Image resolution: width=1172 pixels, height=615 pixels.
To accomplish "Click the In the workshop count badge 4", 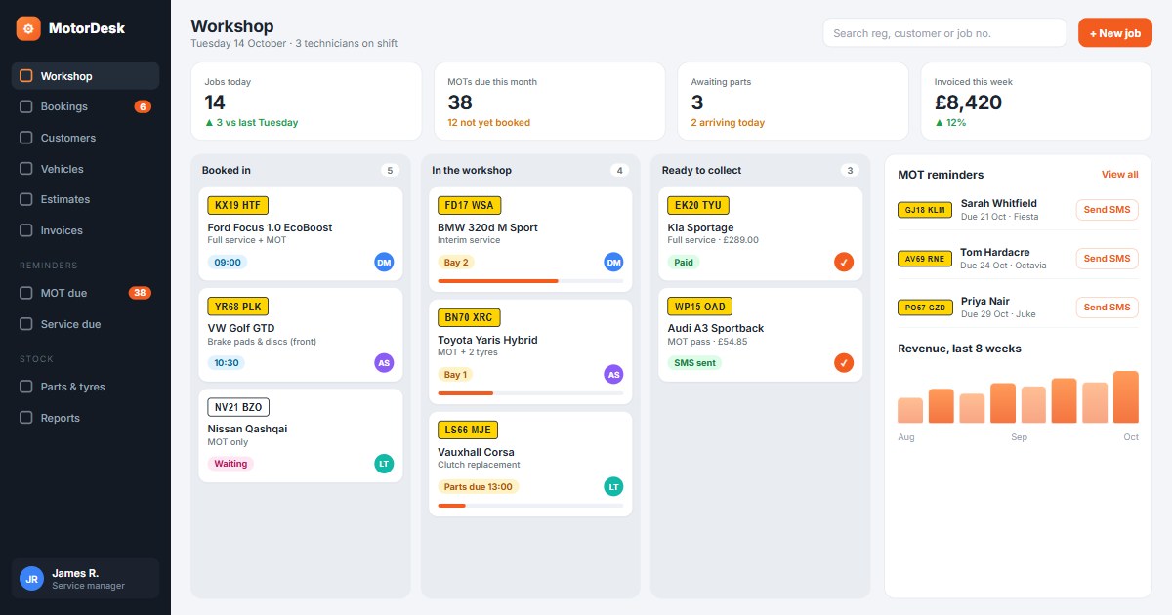I will [619, 171].
